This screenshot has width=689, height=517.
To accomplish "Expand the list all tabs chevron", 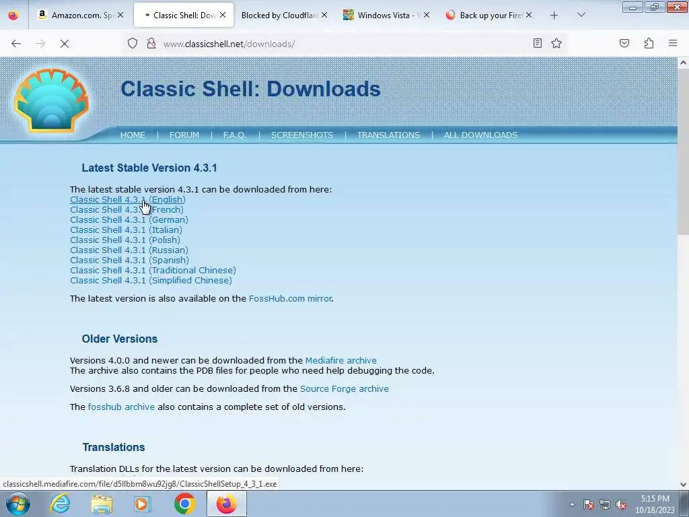I will pyautogui.click(x=581, y=15).
